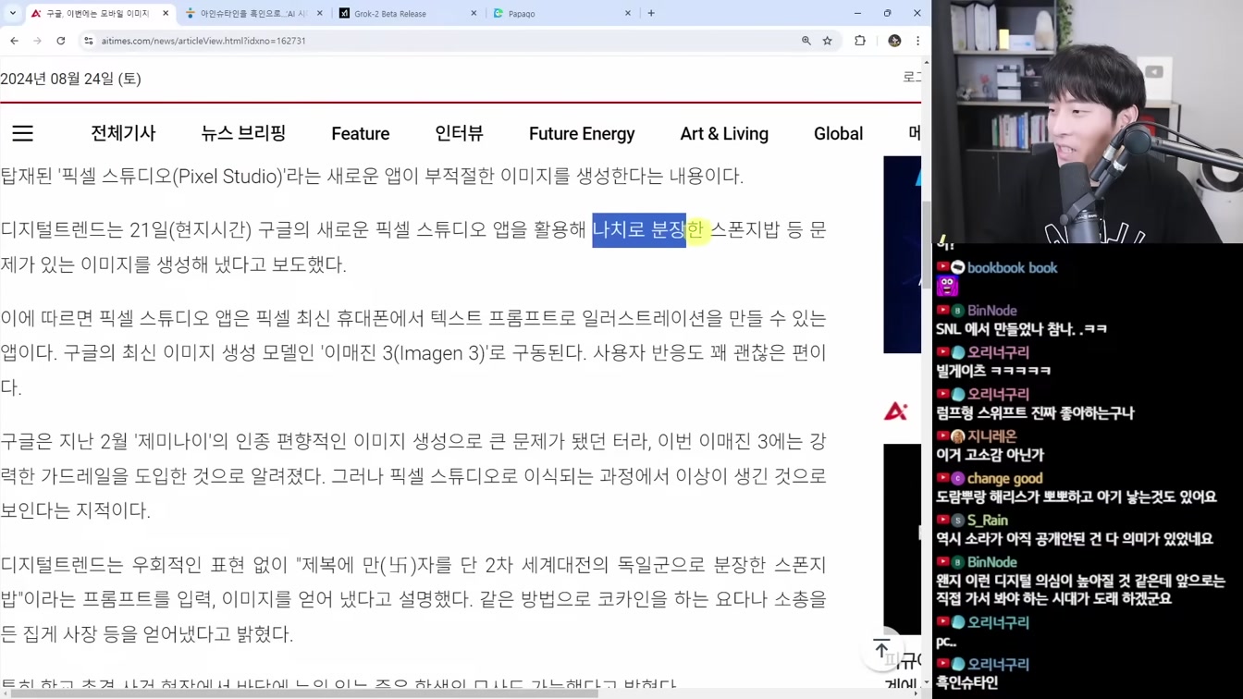Open the Art & Living menu
The height and width of the screenshot is (699, 1243).
(724, 134)
